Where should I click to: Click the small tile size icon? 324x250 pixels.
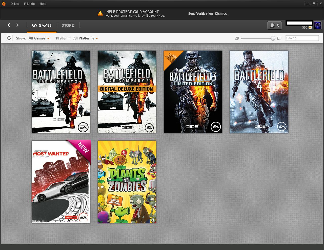click(237, 38)
